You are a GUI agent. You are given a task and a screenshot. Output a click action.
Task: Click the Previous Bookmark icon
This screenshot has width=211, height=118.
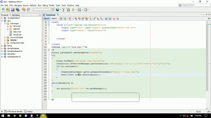click(94, 19)
